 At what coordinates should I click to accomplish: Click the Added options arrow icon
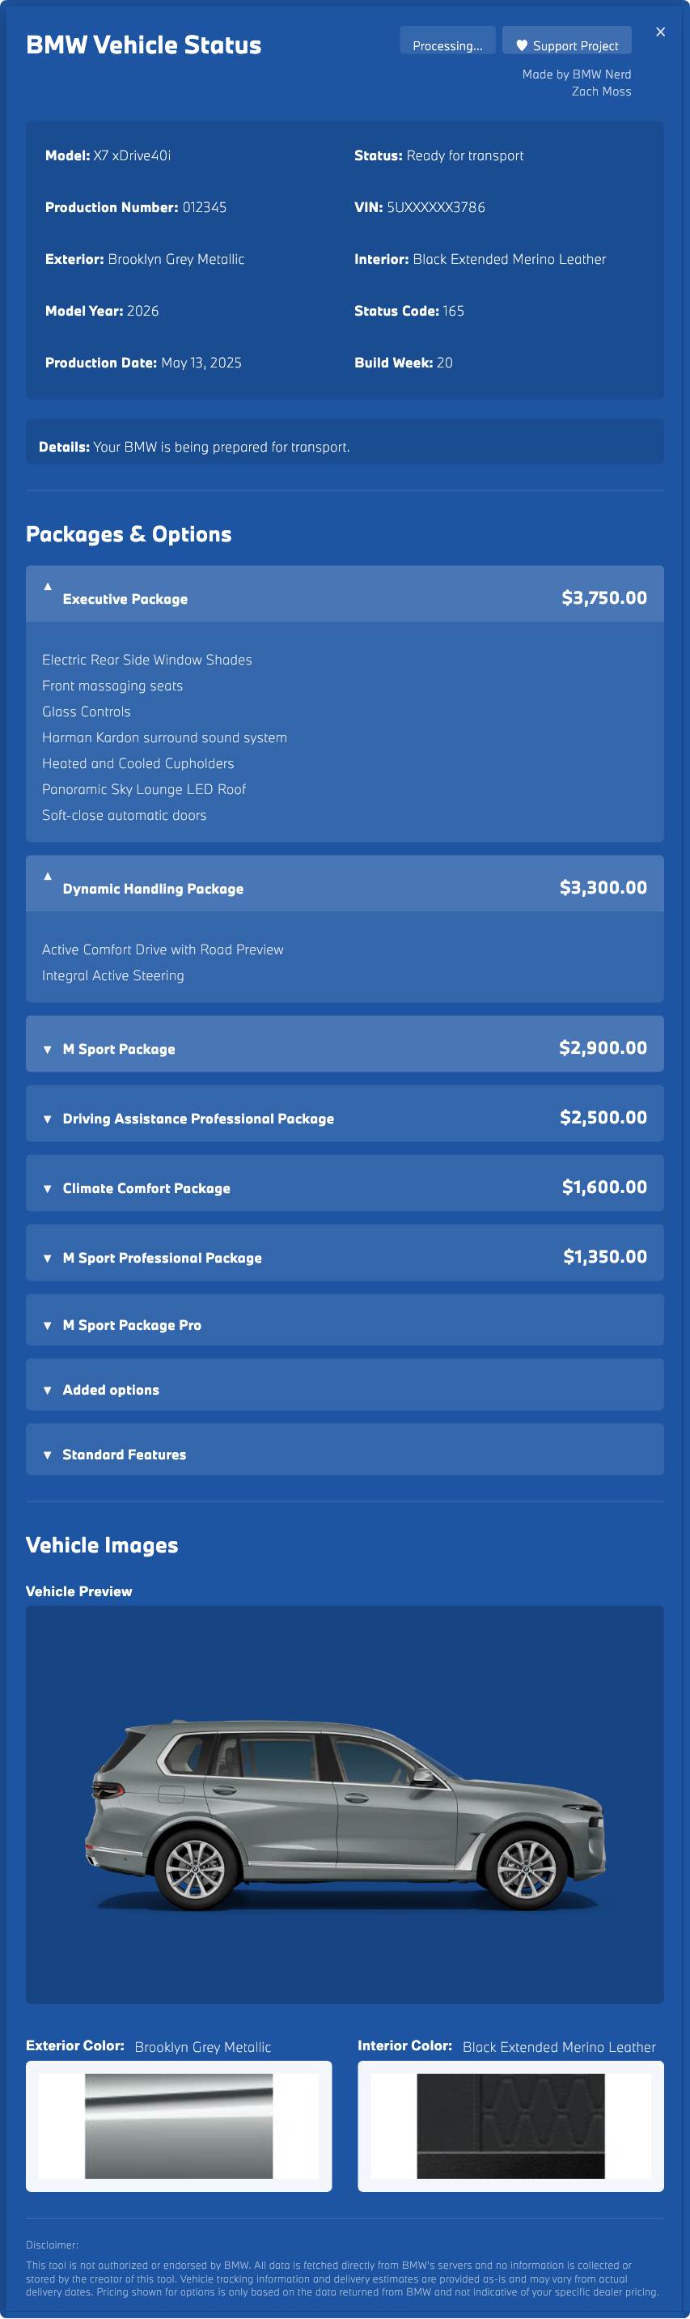pos(48,1390)
